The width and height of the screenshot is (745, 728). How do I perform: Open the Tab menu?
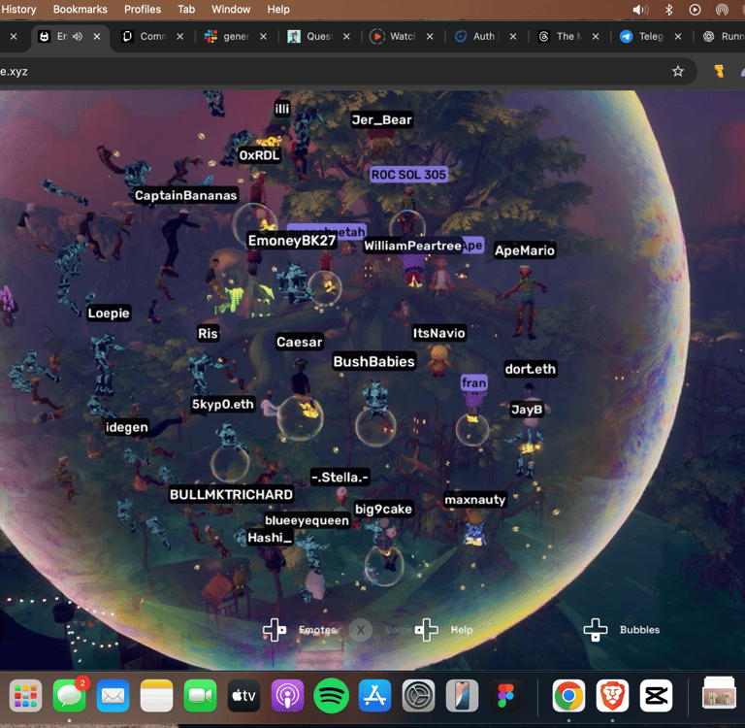(x=186, y=9)
